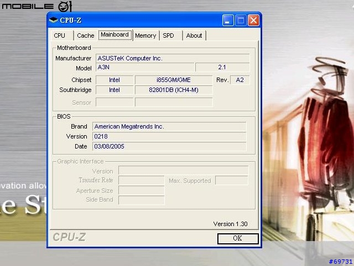This screenshot has width=354, height=266.
Task: Switch to the CPU tab
Action: [x=60, y=35]
